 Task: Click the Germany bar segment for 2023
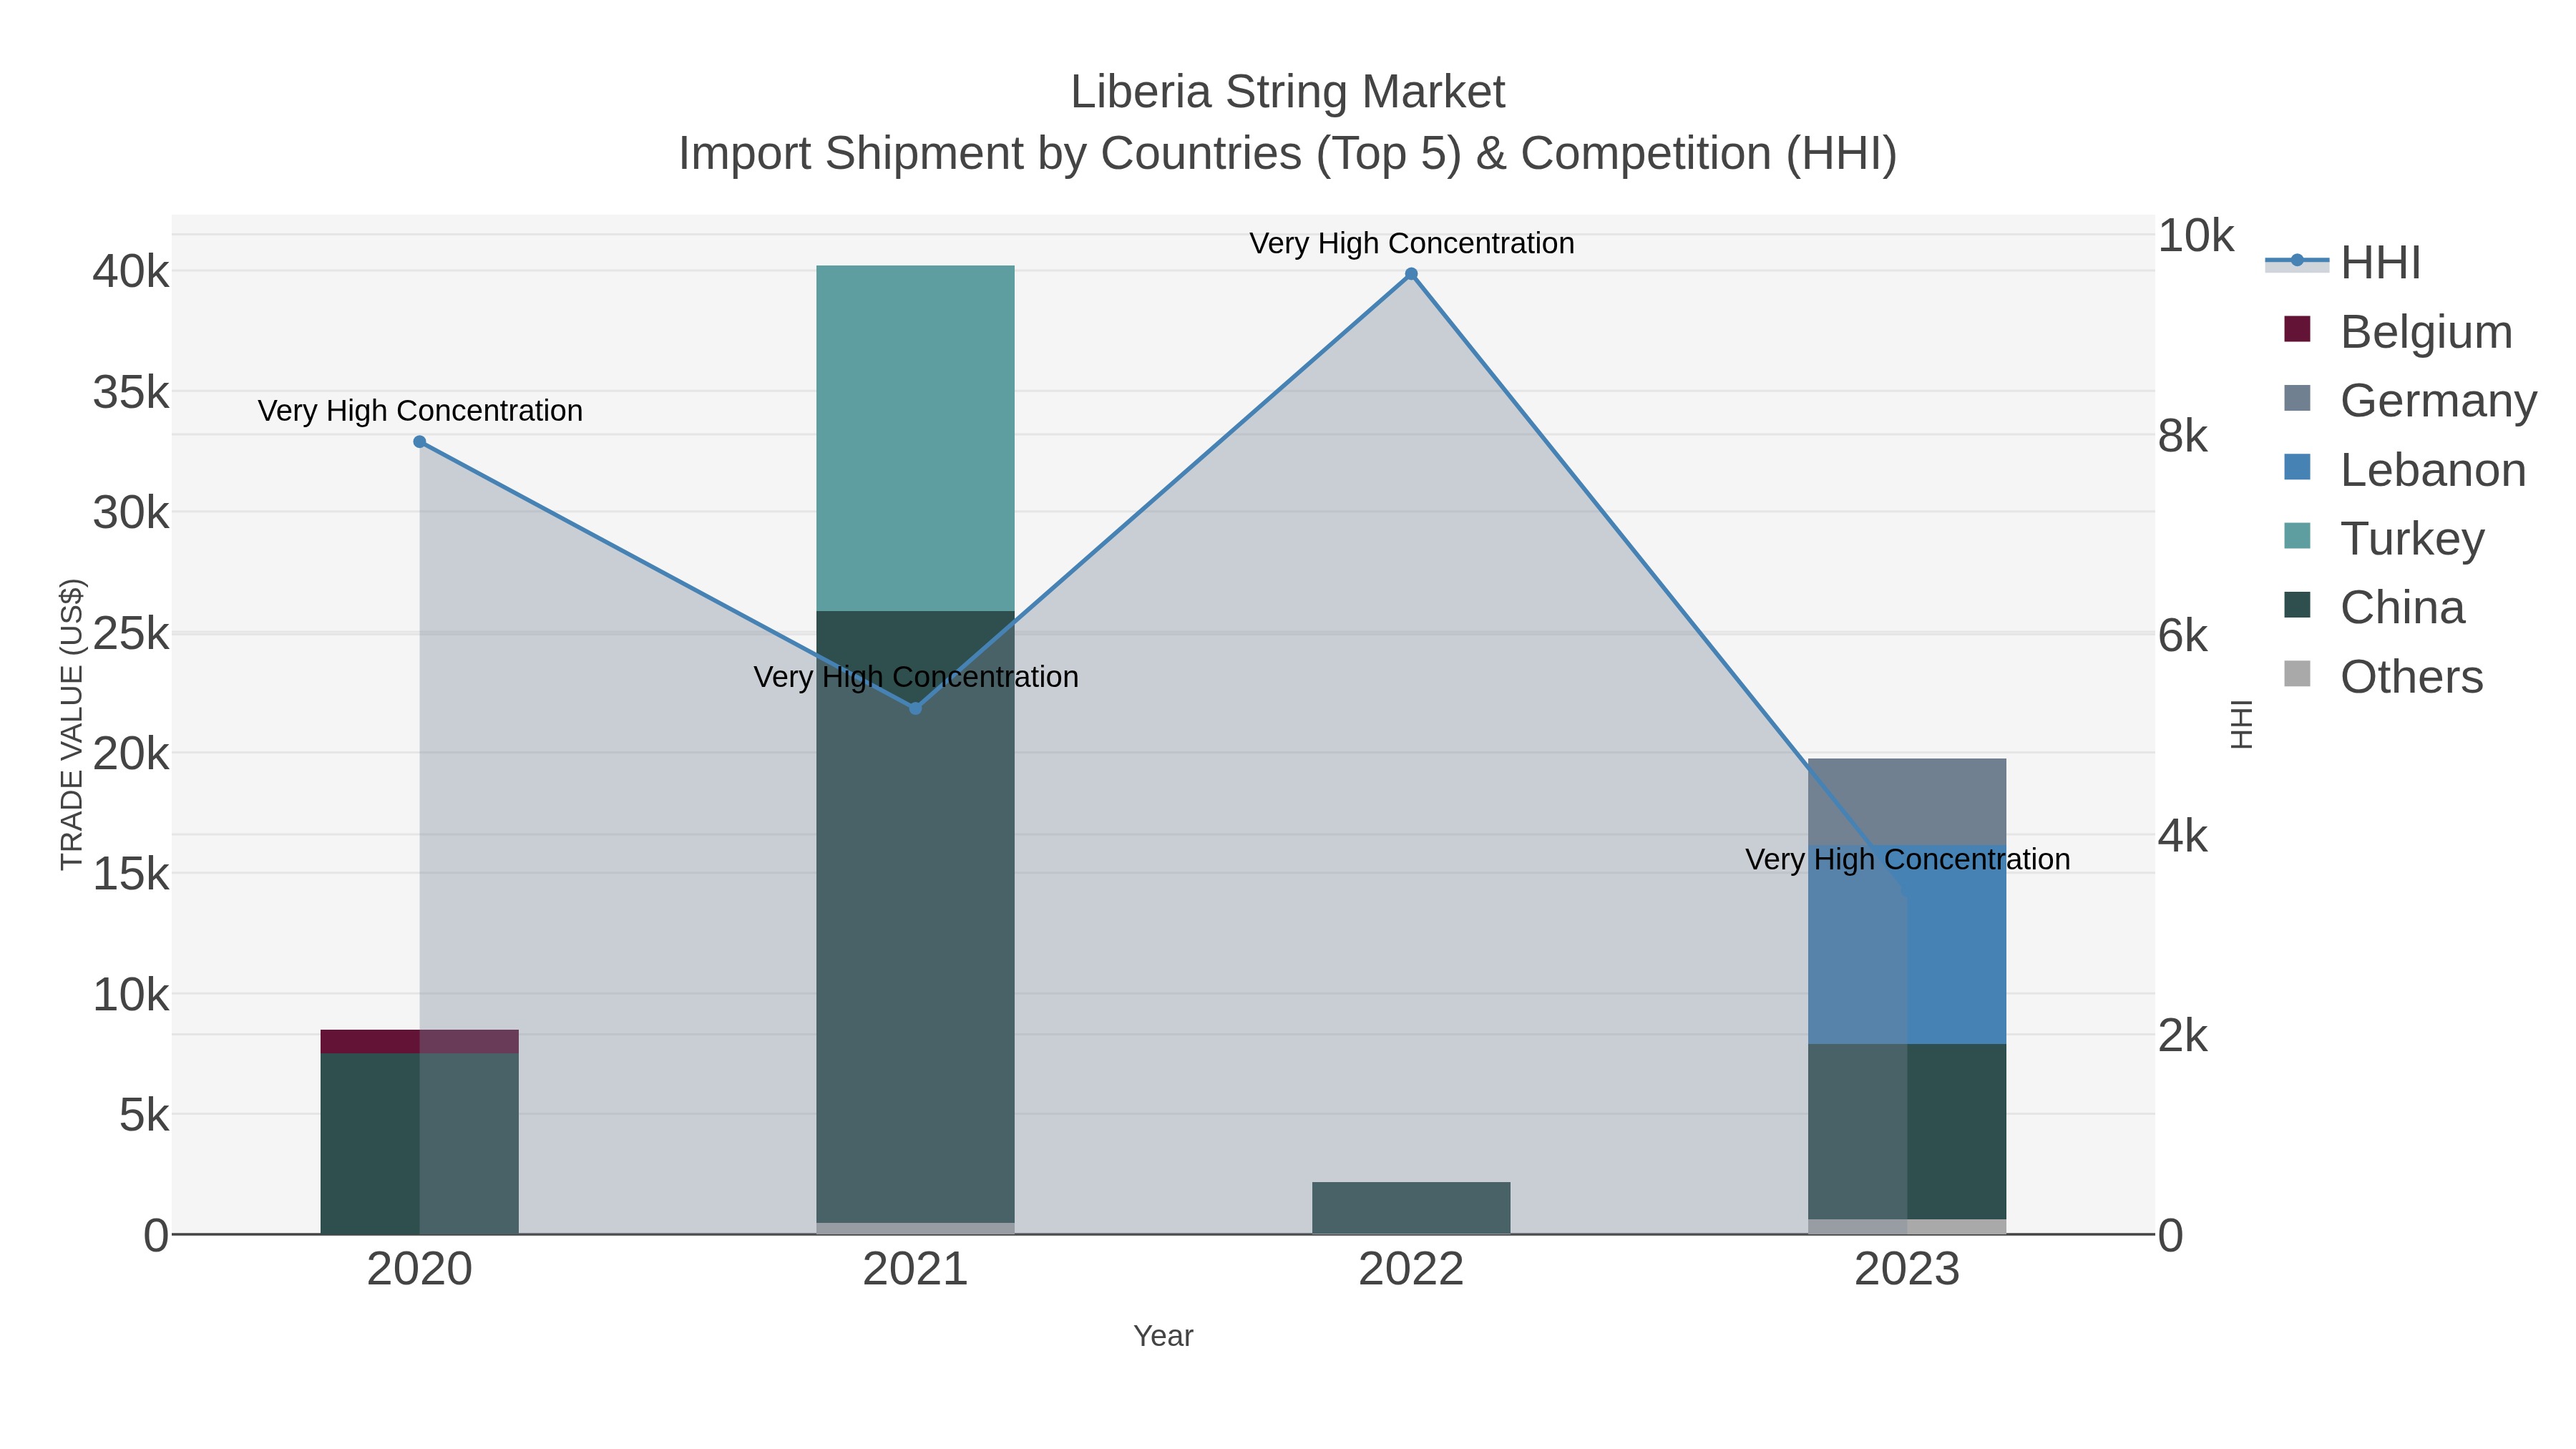[1907, 802]
